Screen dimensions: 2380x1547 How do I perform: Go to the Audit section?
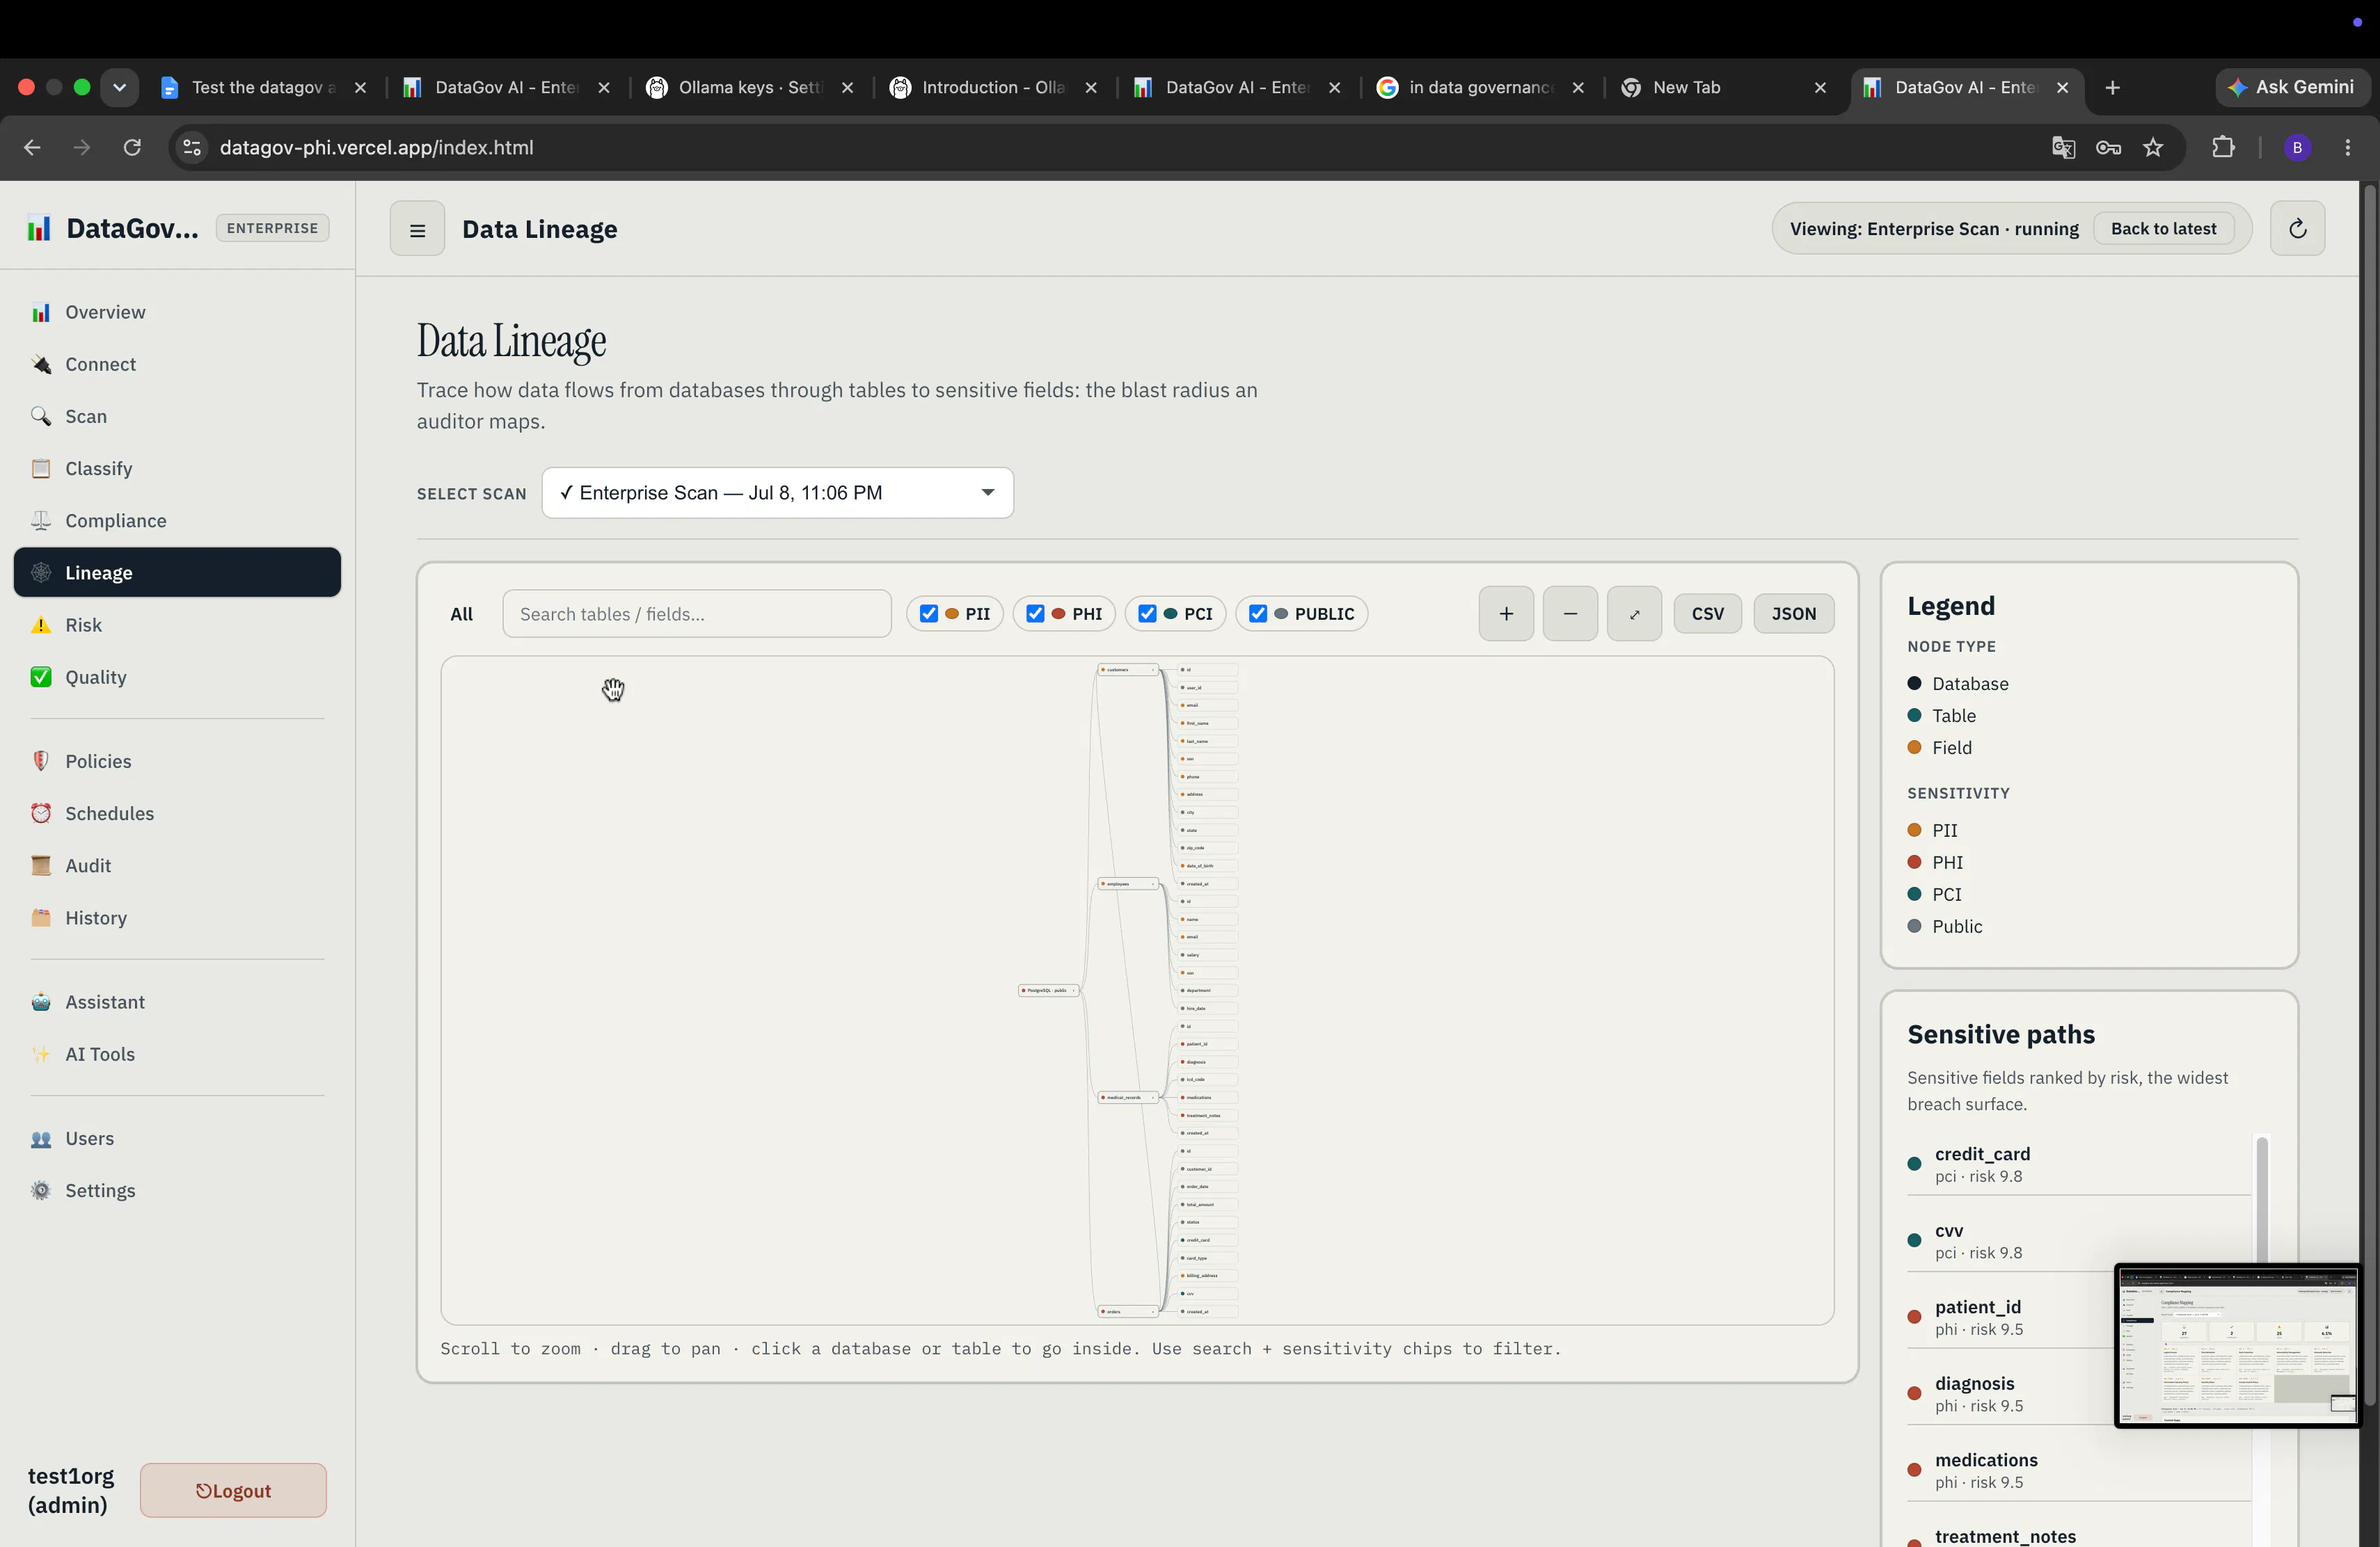coord(177,865)
